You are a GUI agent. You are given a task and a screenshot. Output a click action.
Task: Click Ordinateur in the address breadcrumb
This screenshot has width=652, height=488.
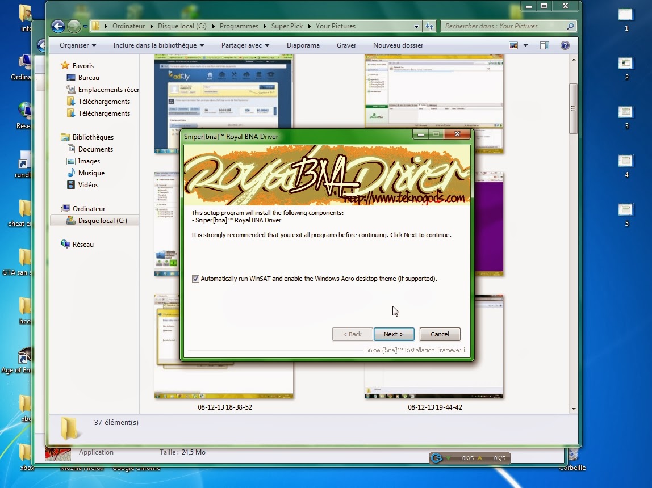tap(128, 26)
